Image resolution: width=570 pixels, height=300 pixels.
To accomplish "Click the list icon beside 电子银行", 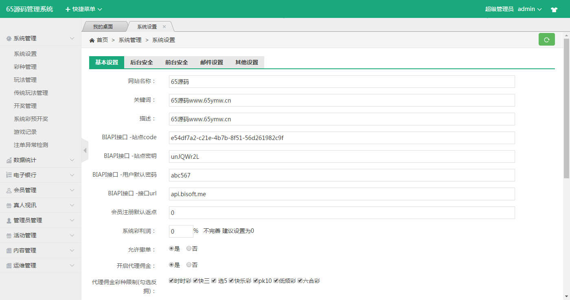I will point(9,175).
